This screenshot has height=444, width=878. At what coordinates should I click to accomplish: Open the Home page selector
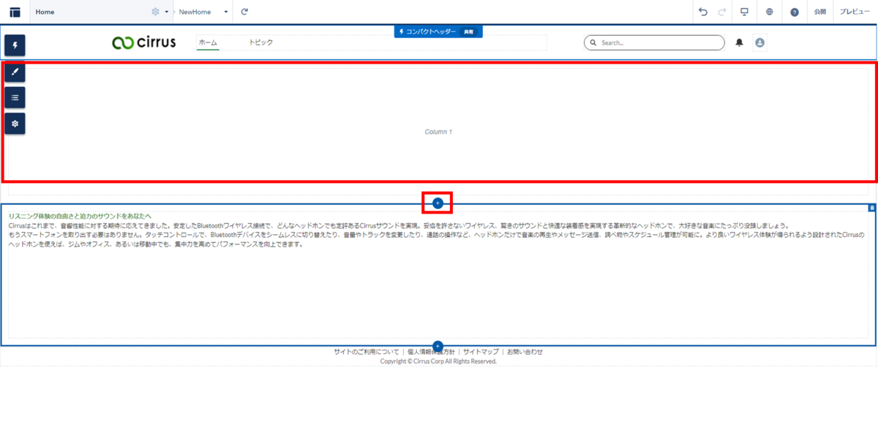click(x=45, y=12)
